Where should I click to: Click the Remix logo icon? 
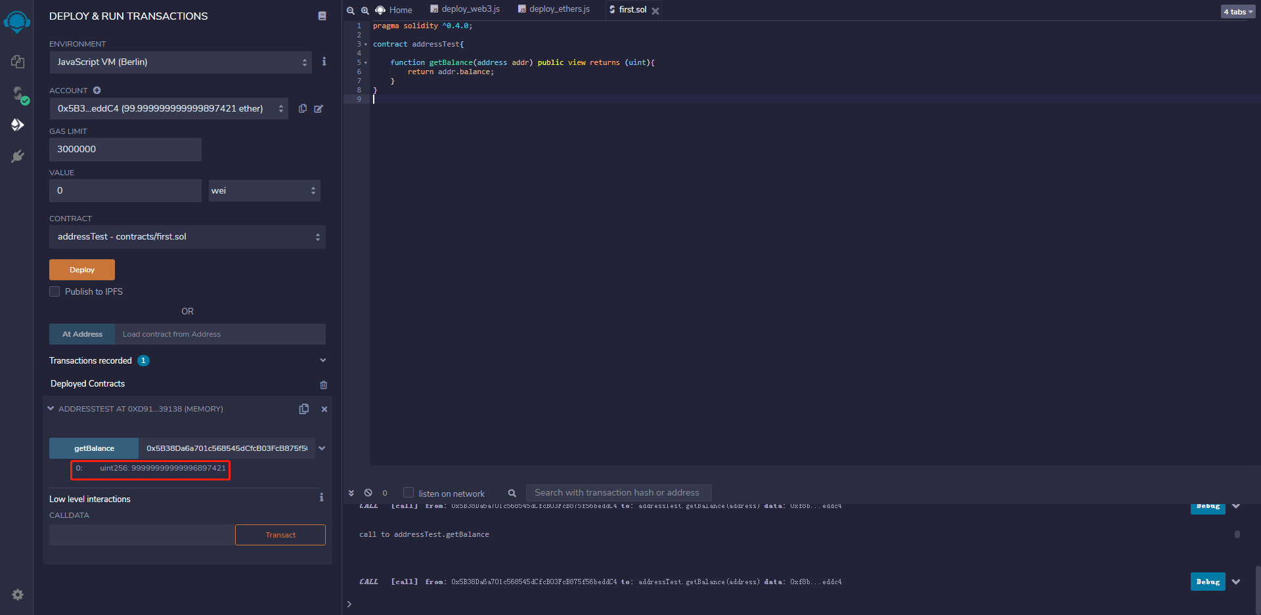coord(16,22)
